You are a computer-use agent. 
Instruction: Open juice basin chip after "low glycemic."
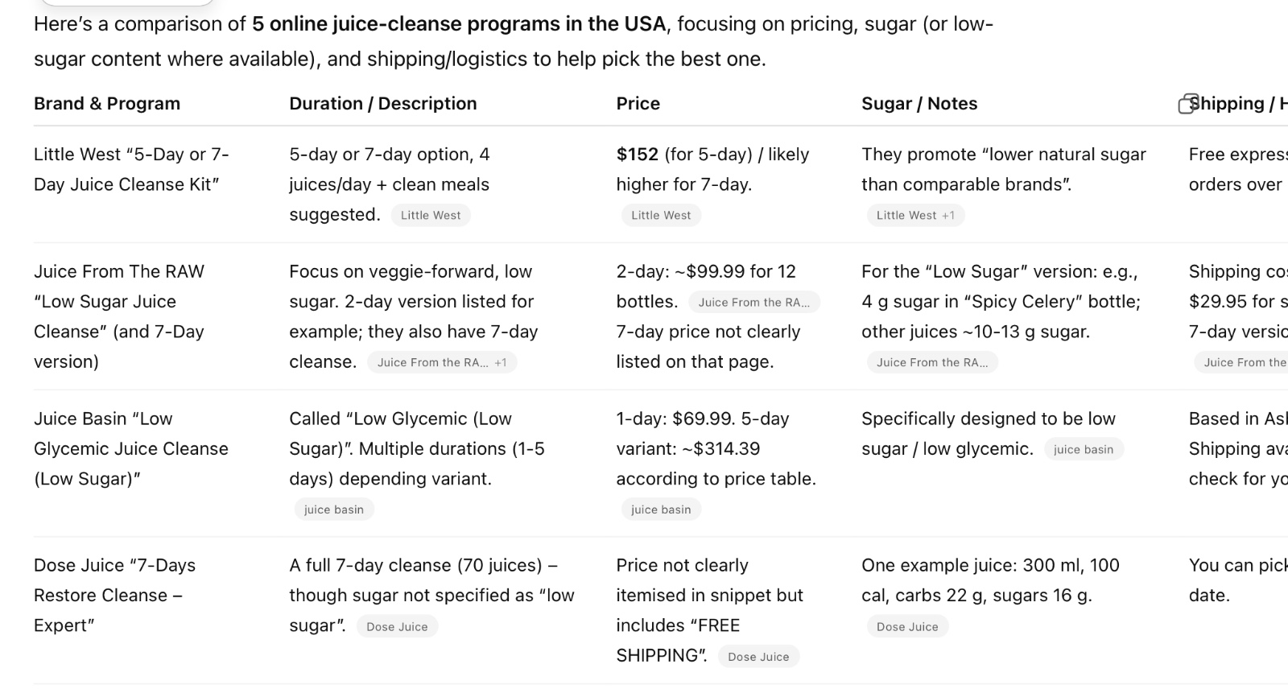click(1084, 450)
